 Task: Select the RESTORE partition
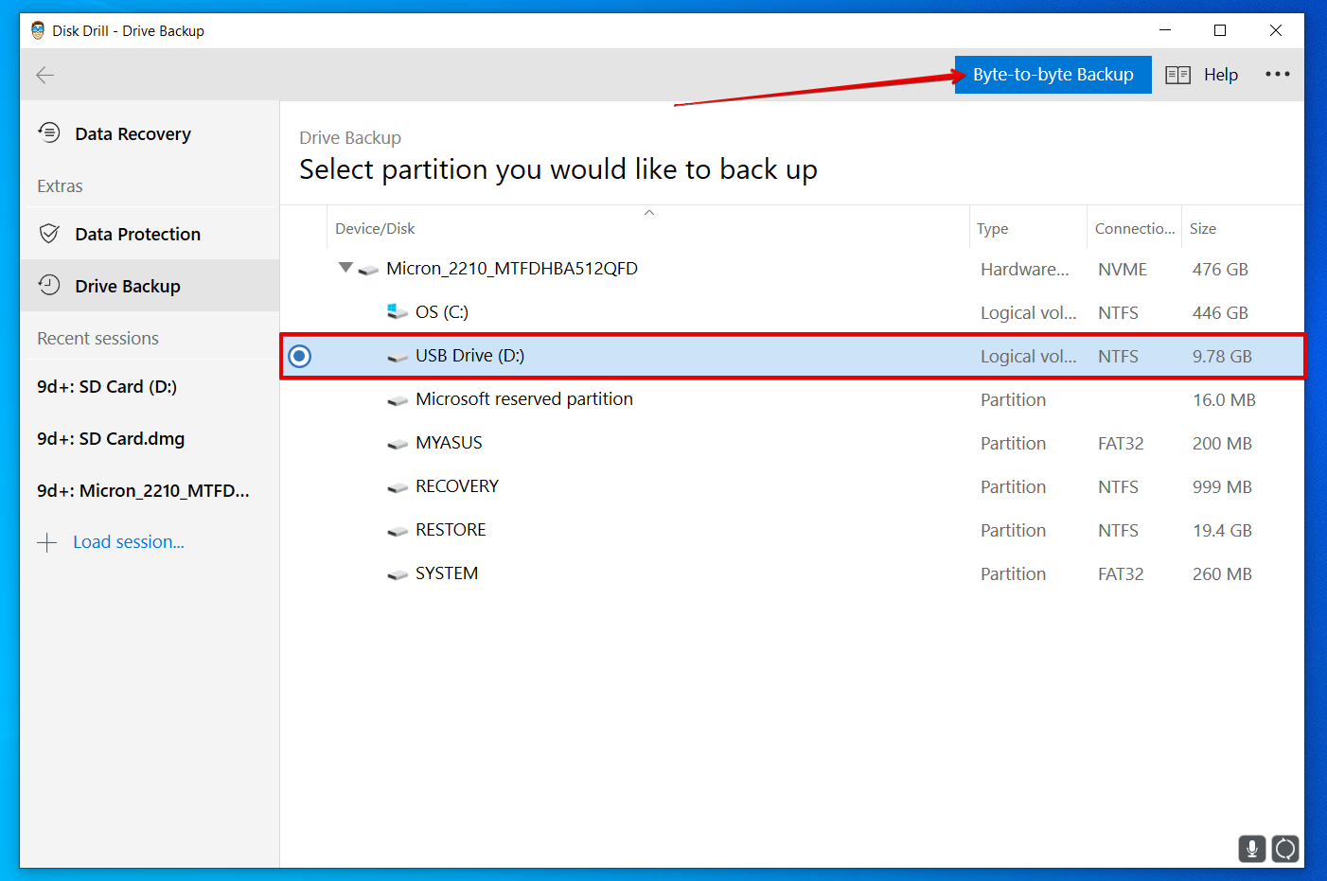tap(792, 530)
